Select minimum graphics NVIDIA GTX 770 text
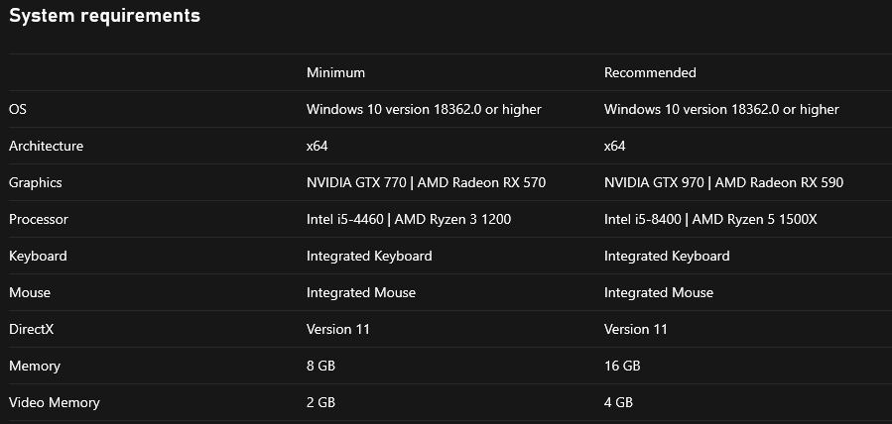 [x=359, y=182]
